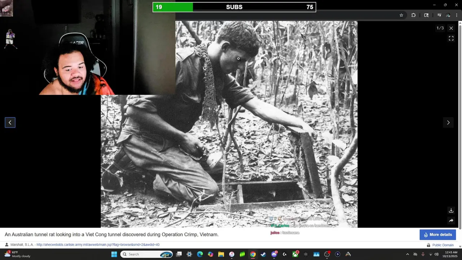This screenshot has width=462, height=260.
Task: Advance to the next image in viewer
Action: [448, 122]
